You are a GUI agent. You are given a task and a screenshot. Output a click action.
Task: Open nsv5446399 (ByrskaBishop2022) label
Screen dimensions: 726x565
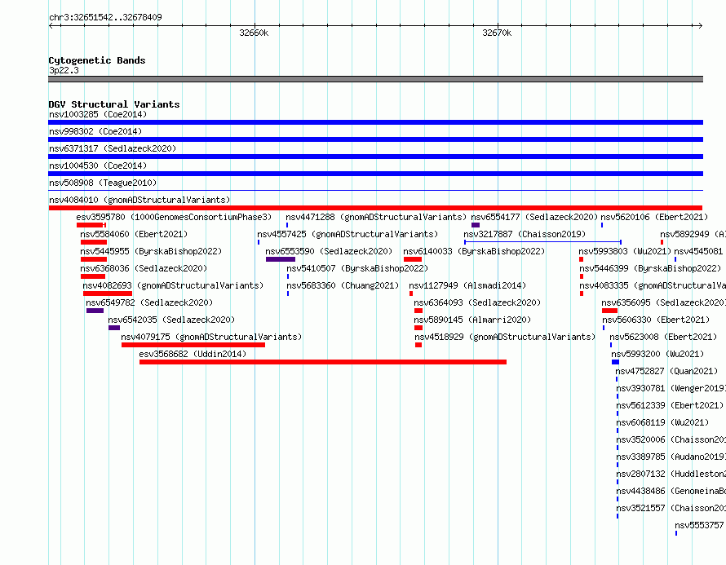click(x=650, y=268)
